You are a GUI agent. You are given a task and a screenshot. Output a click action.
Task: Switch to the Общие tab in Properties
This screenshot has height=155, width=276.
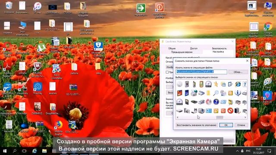172,48
